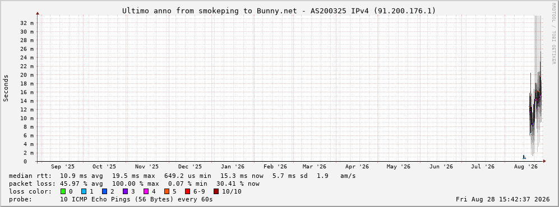The height and width of the screenshot is (207, 559).
Task: Click the timestamp 'Fri Aug 28 15:42:37 2026'
Action: pyautogui.click(x=503, y=199)
